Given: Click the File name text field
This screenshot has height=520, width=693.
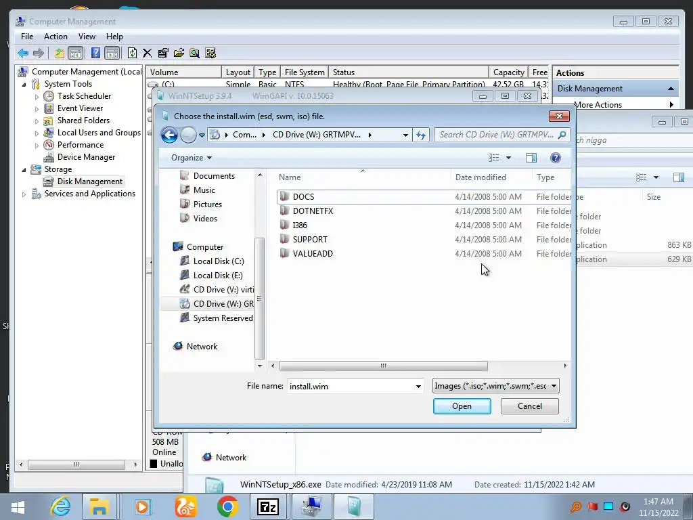Looking at the screenshot, I should tap(355, 386).
